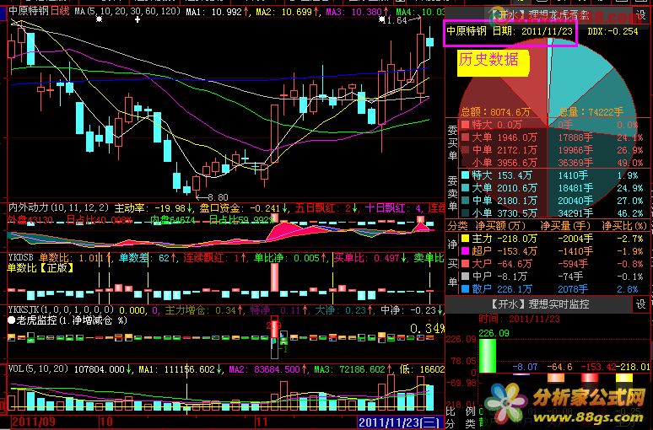Click the 8.80 low price marker
The height and width of the screenshot is (430, 653).
218,198
